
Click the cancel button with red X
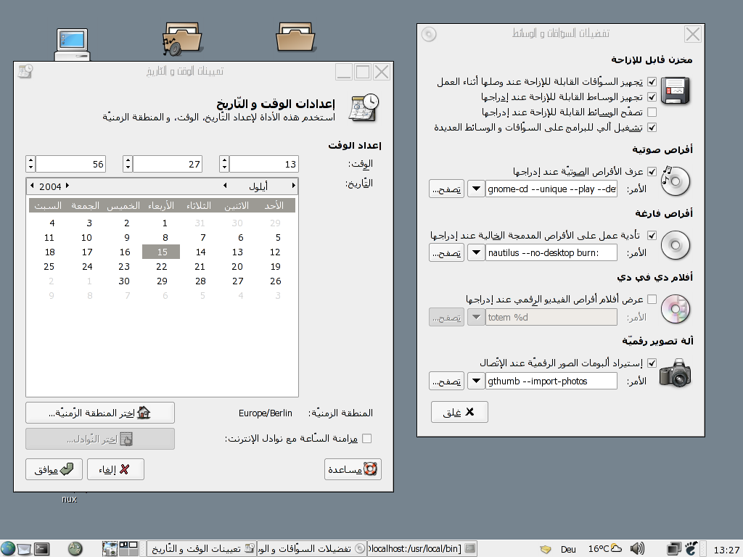click(x=115, y=469)
